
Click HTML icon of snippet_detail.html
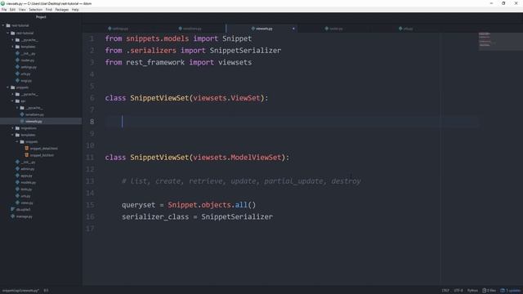pyautogui.click(x=27, y=149)
